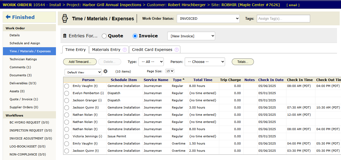Open the New Invoice dropdown
Viewport: 341px width, 160px height.
[191, 36]
